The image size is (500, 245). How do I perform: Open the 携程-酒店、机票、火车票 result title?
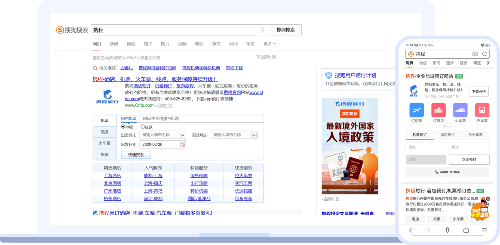(155, 79)
